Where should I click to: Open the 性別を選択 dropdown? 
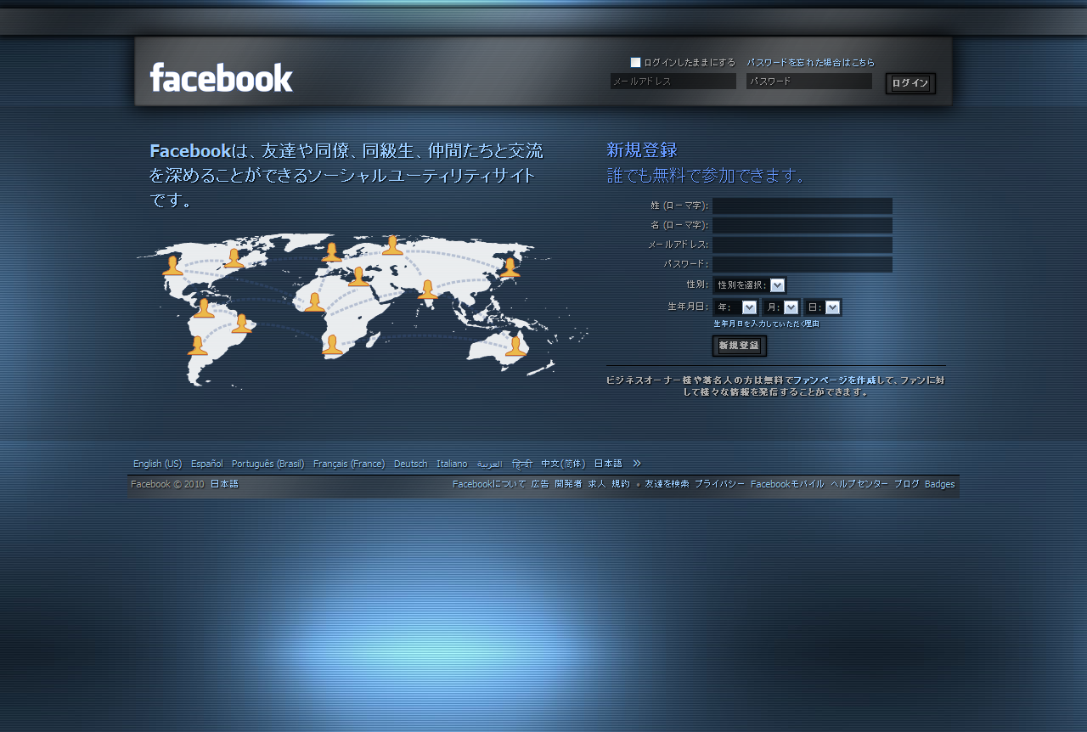750,285
